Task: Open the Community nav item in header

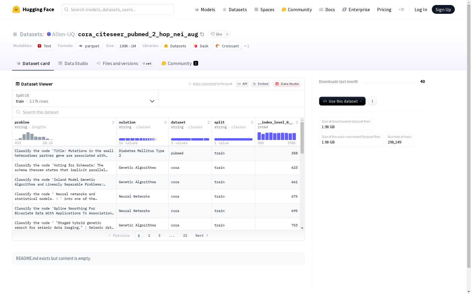Action: click(297, 9)
